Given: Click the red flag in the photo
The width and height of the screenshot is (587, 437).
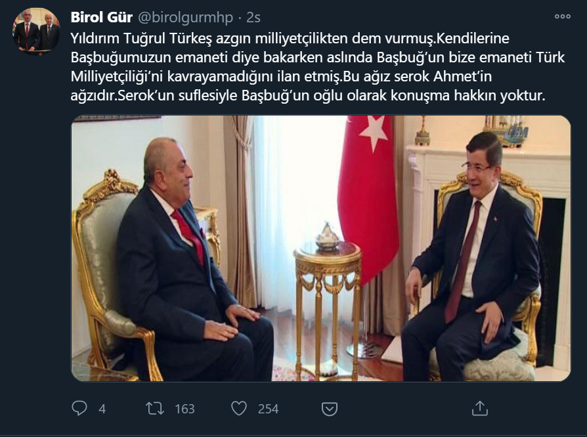Looking at the screenshot, I should point(368,195).
